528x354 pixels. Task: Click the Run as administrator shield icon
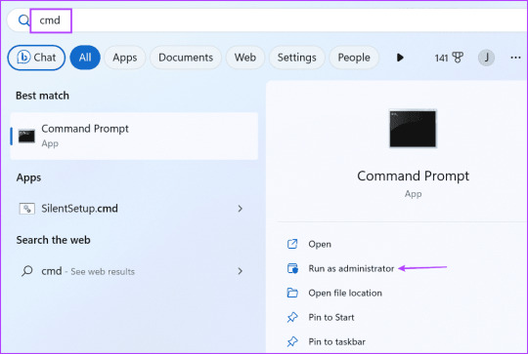coord(292,268)
